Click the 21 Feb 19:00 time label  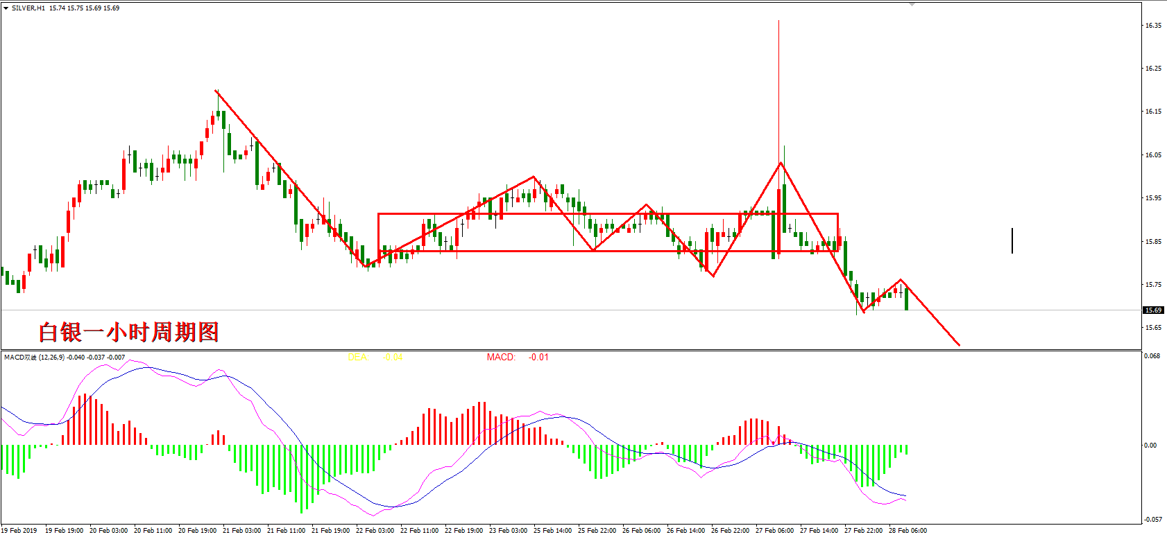[330, 531]
